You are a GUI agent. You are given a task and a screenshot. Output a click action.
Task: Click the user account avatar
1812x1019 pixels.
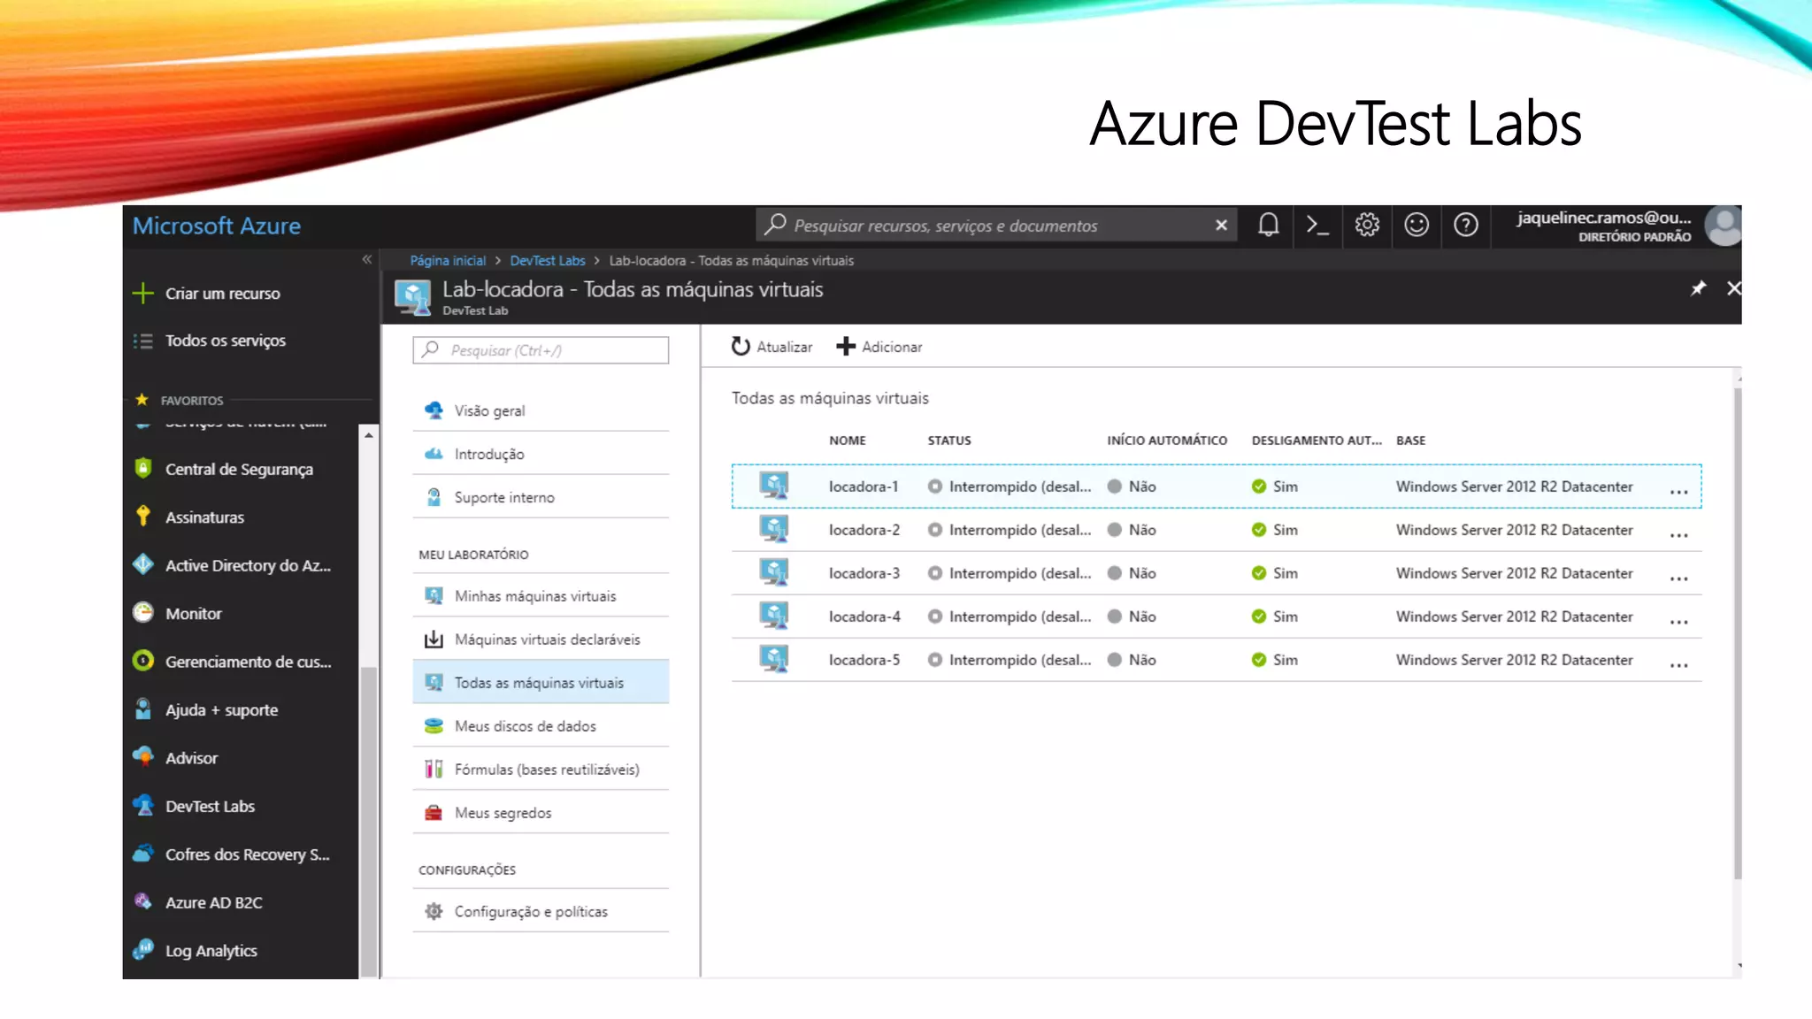[1723, 226]
